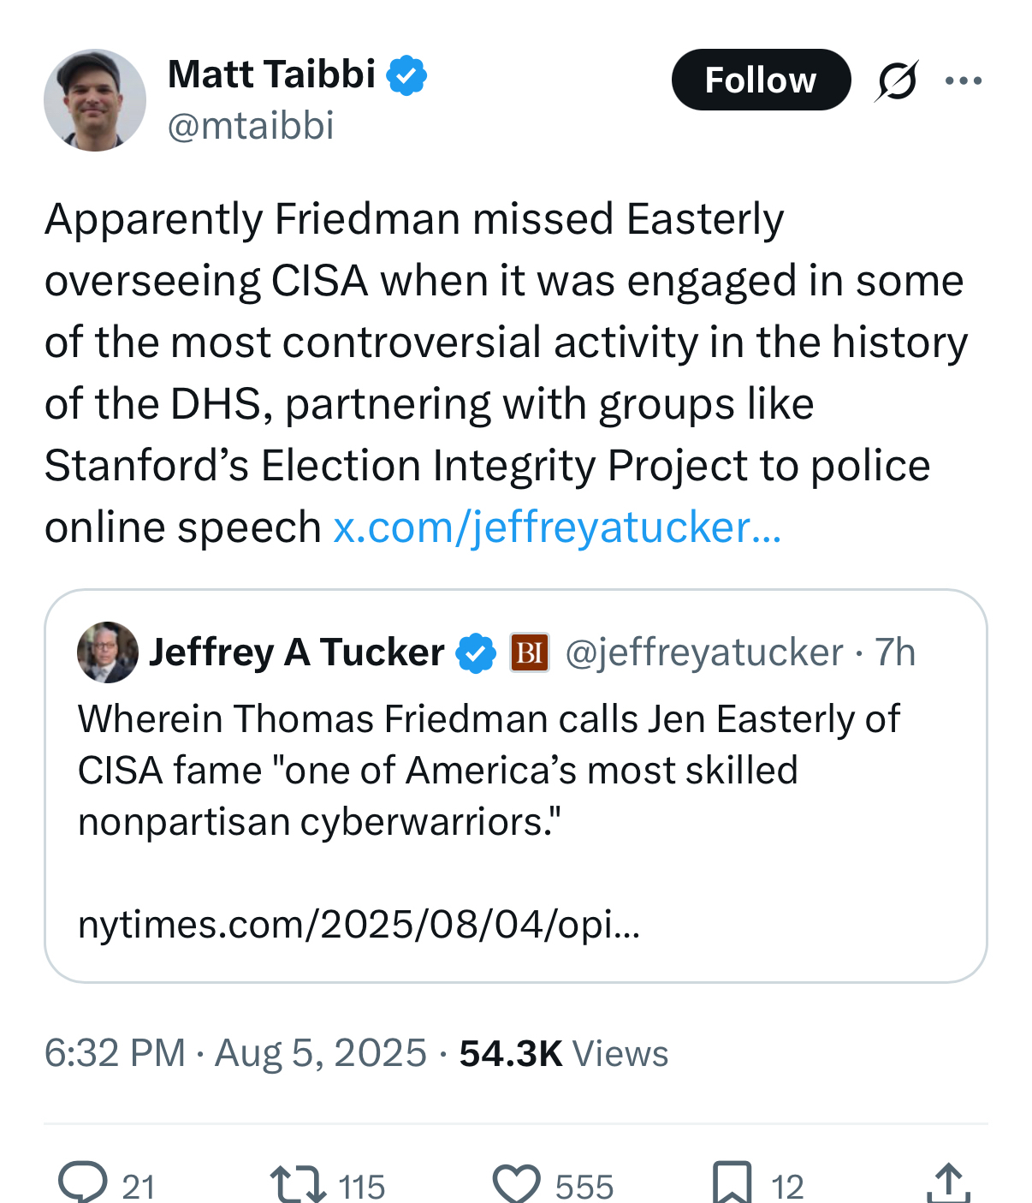The width and height of the screenshot is (1032, 1203).
Task: Like the post with the heart icon
Action: (x=516, y=1184)
